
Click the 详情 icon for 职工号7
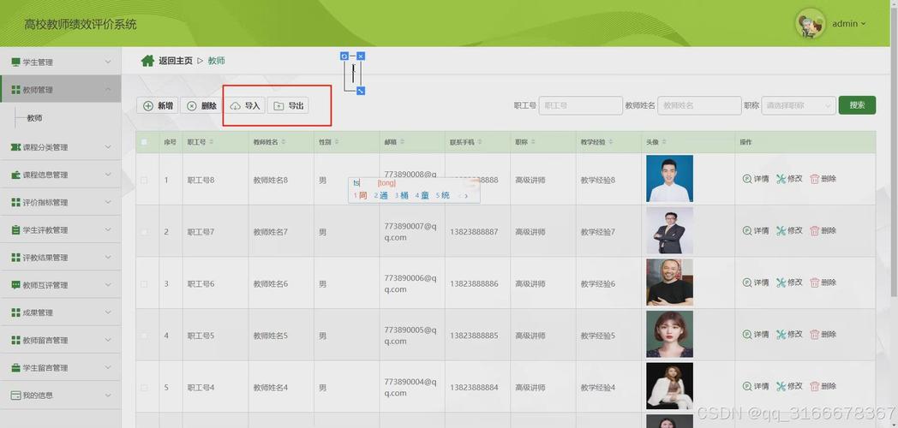coord(747,230)
